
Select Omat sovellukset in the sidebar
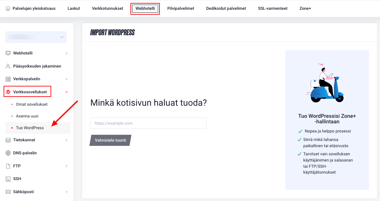[32, 104]
